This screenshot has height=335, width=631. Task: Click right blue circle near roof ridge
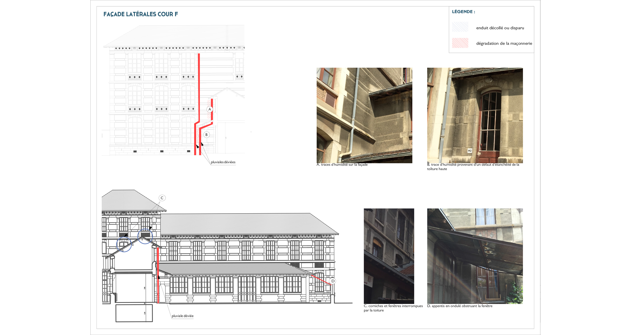coord(145,236)
